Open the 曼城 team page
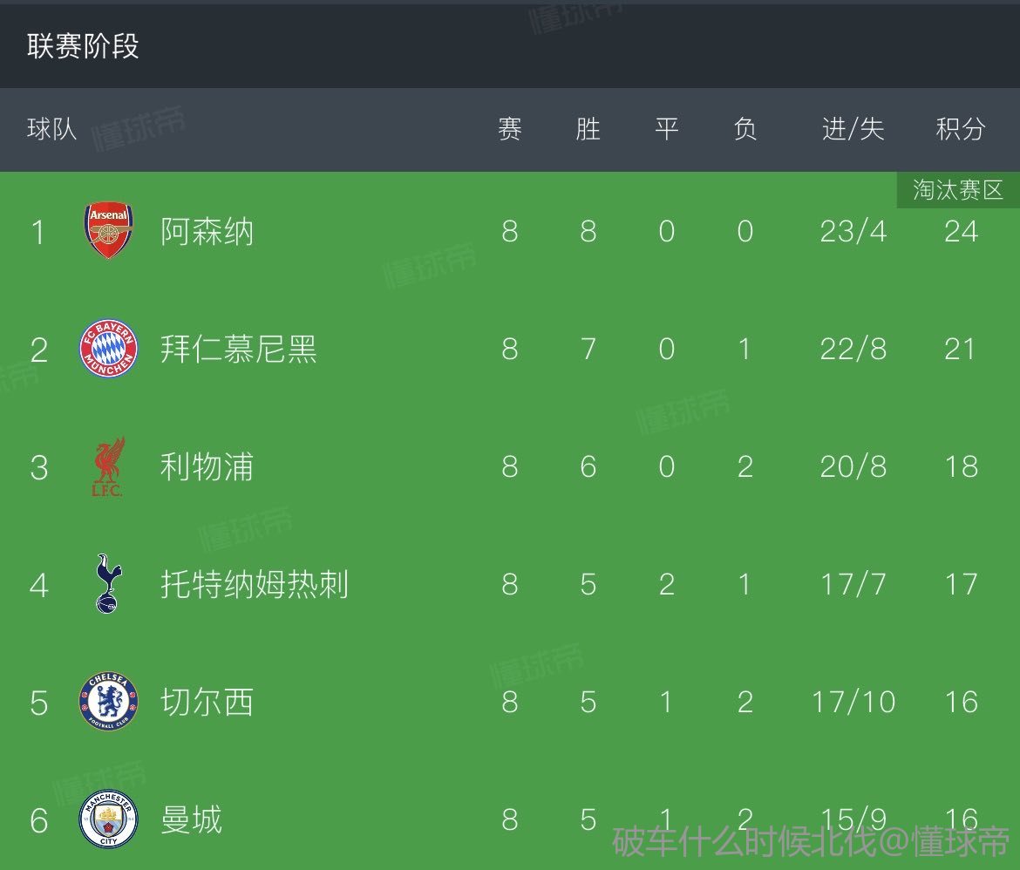 tap(192, 820)
